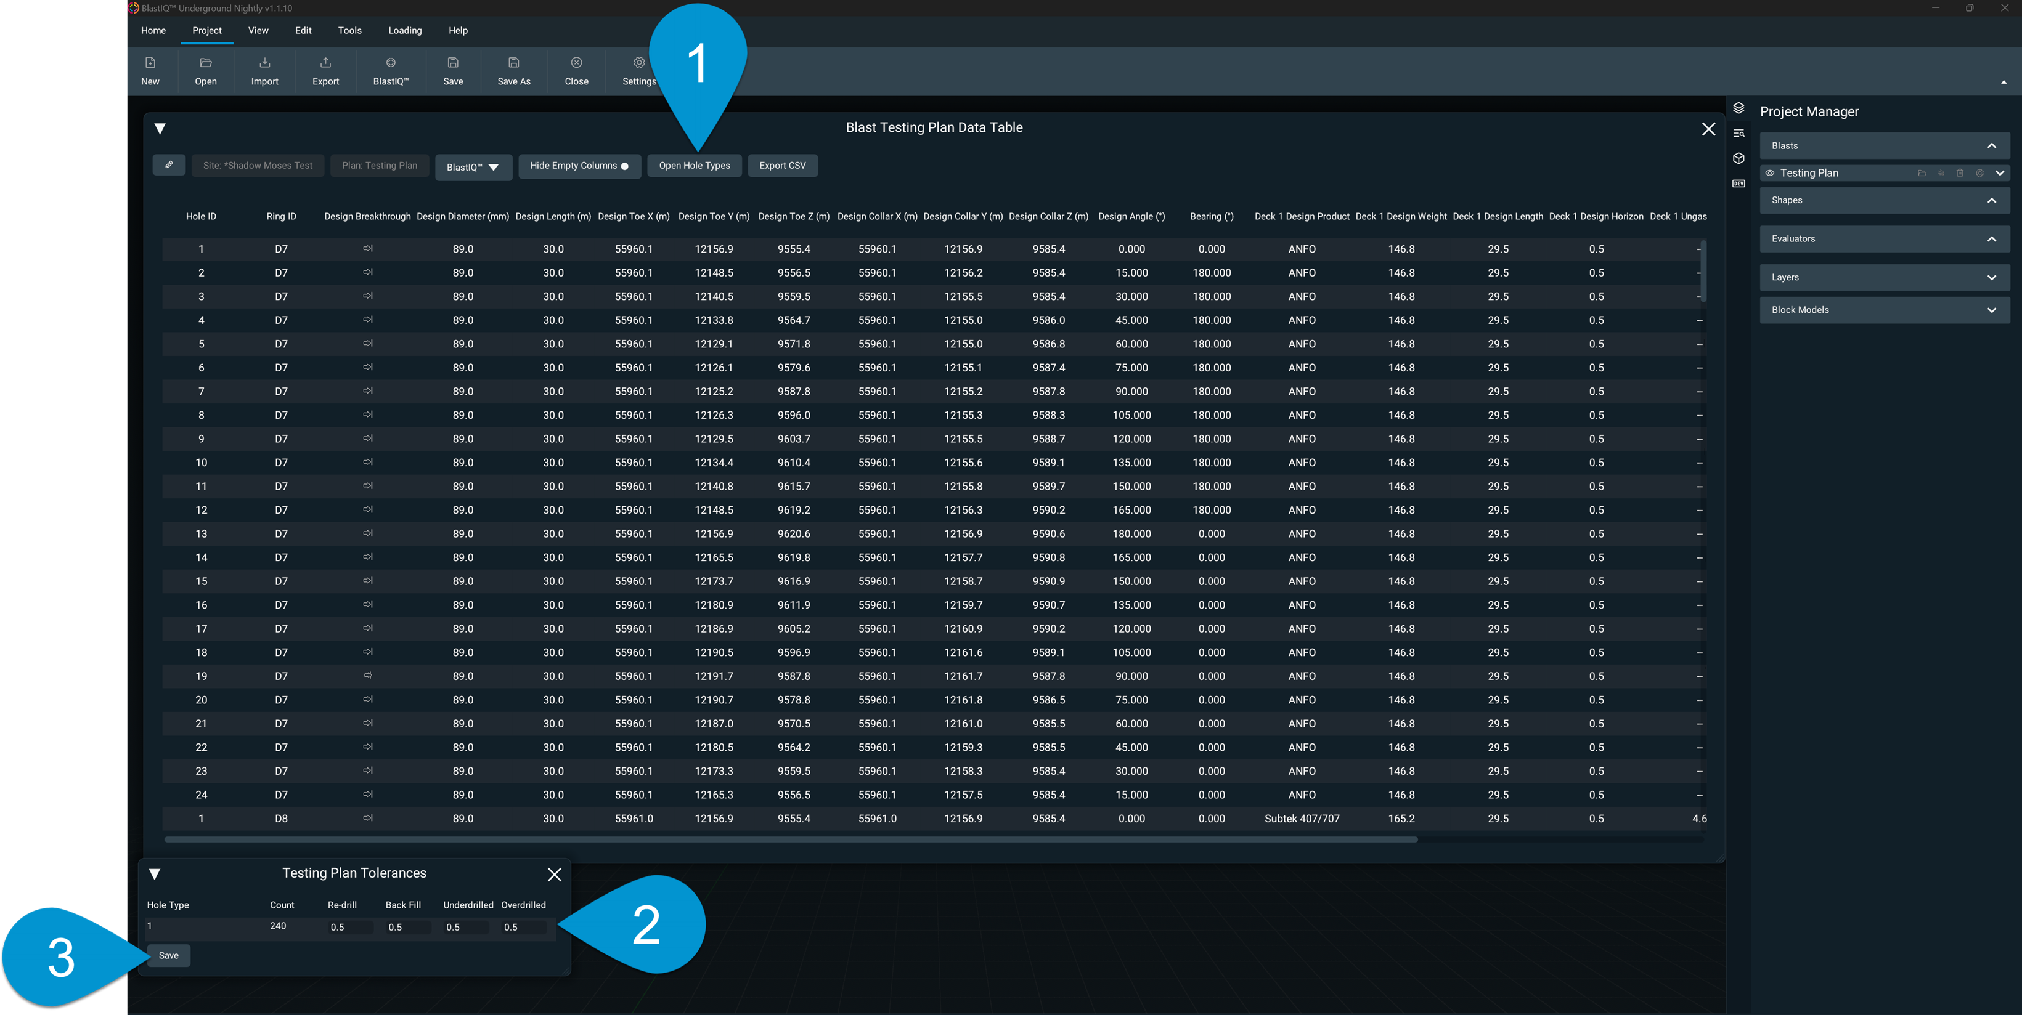
Task: Click the Bearing column header
Action: (x=1211, y=217)
